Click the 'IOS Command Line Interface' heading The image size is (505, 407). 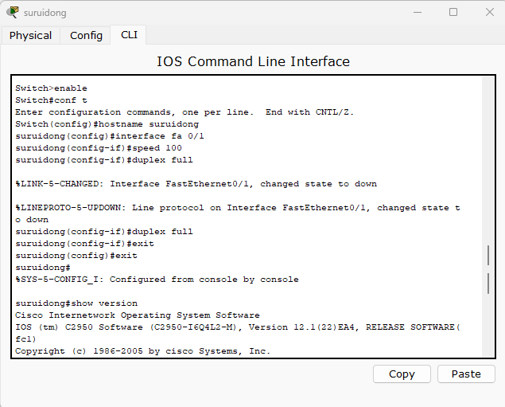(x=253, y=61)
